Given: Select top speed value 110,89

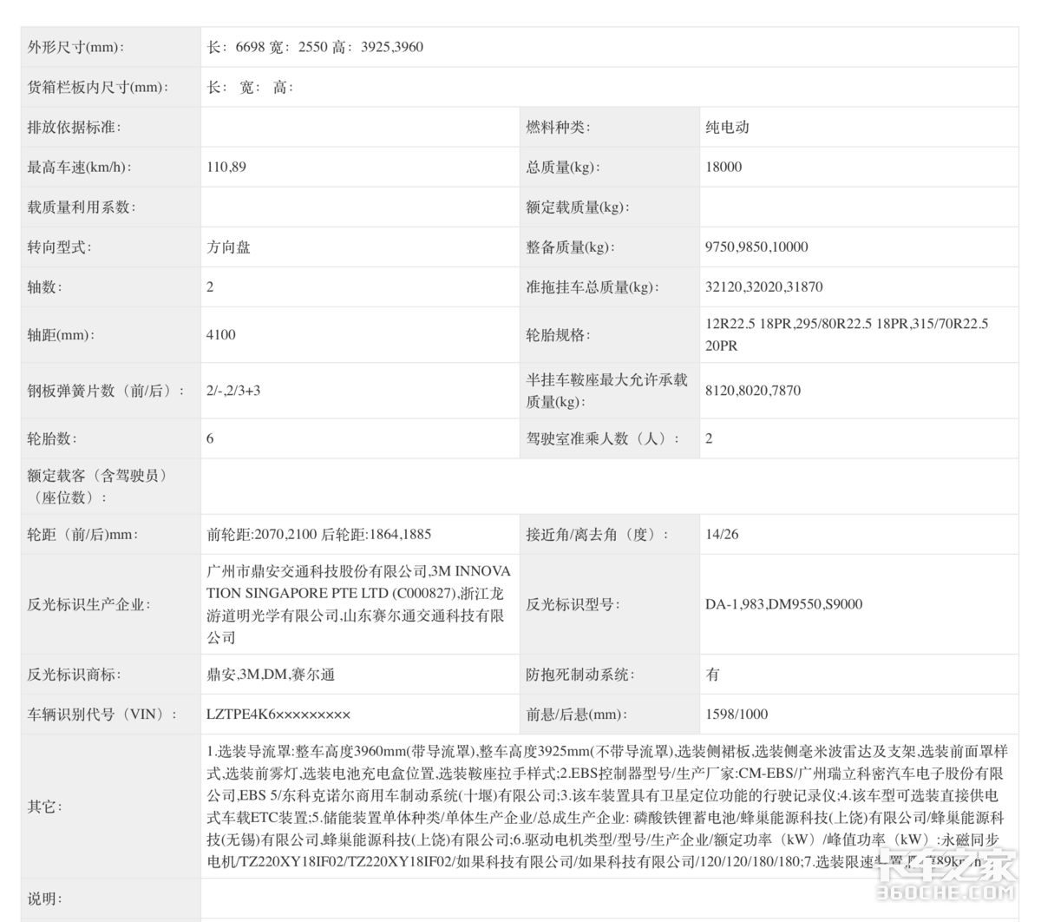Looking at the screenshot, I should point(226,167).
